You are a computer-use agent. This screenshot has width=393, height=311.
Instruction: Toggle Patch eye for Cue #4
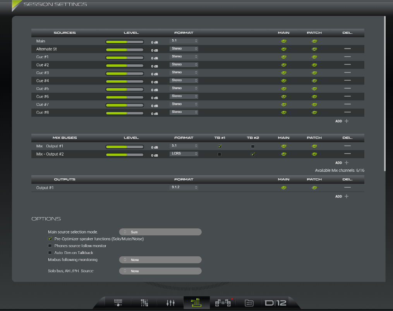tap(314, 81)
